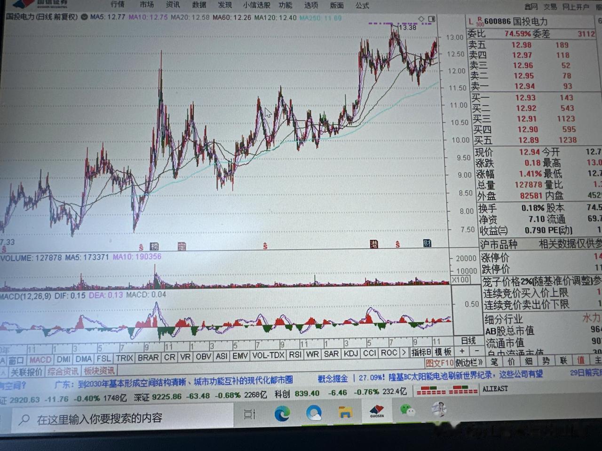Click the 势 tab in side panel
This screenshot has height=451, width=602.
[x=546, y=361]
